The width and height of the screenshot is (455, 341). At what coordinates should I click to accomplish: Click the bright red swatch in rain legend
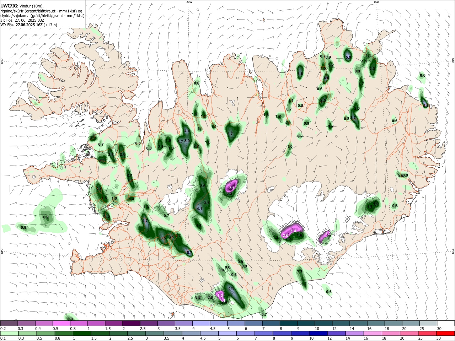point(445,333)
